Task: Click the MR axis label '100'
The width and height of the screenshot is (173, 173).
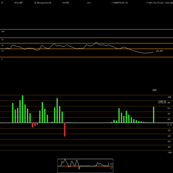Action: (x=169, y=97)
